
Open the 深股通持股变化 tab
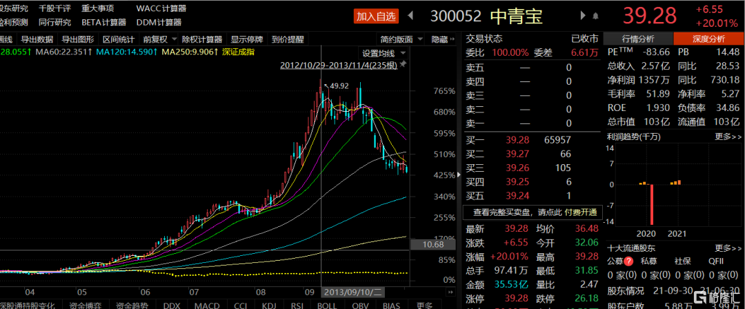(x=28, y=305)
